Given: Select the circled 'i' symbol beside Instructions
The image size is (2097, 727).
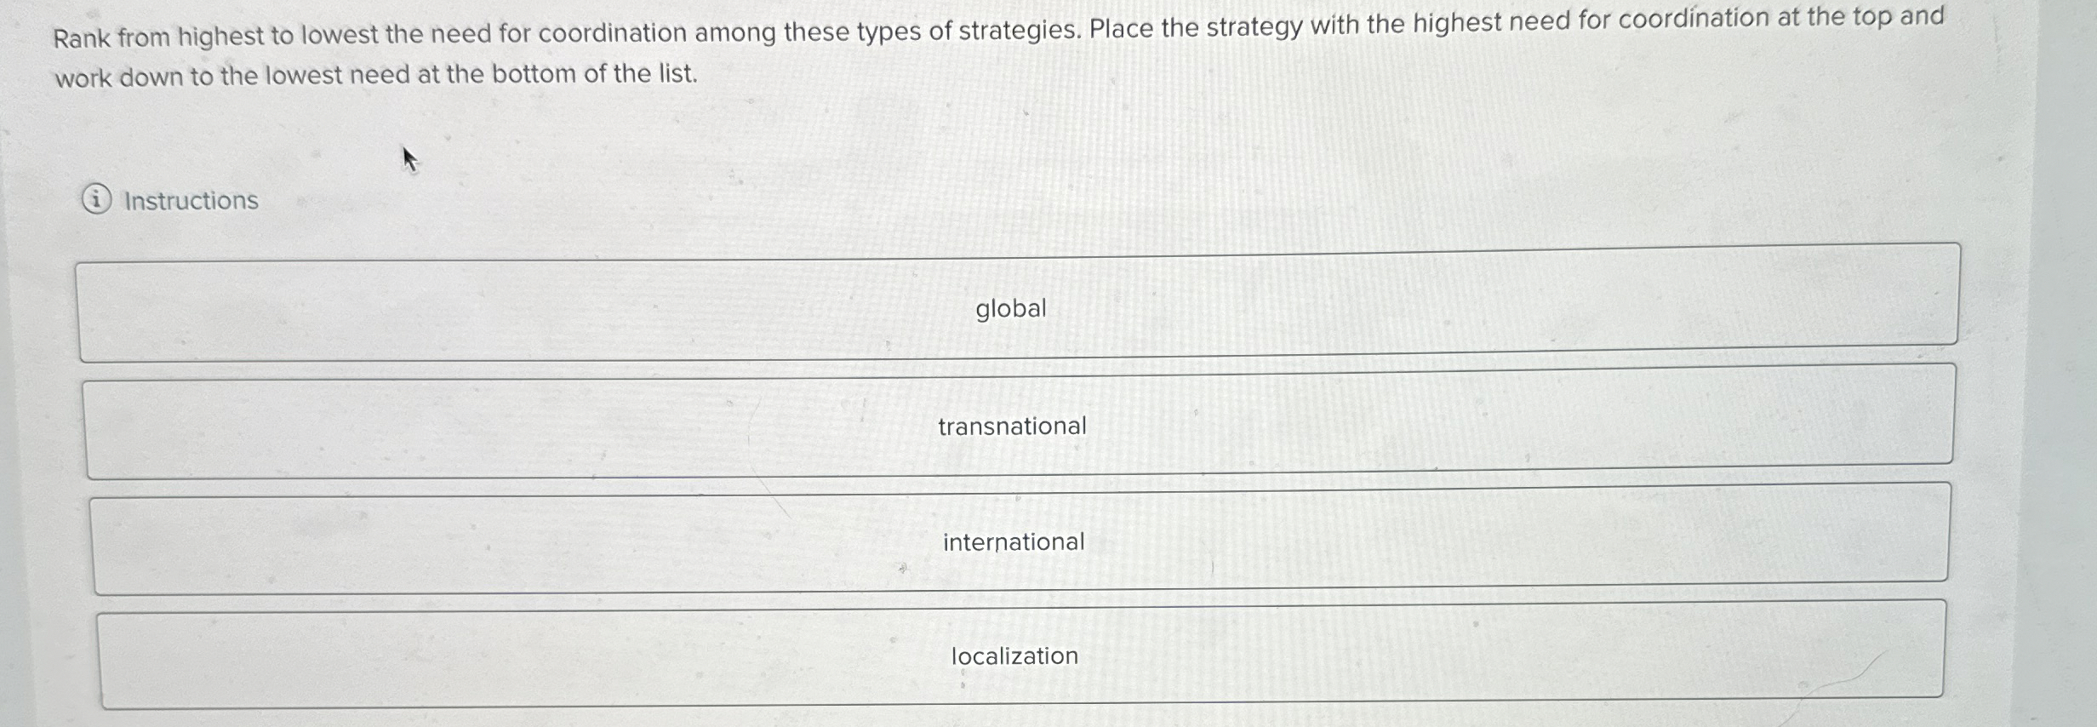Looking at the screenshot, I should coord(97,200).
